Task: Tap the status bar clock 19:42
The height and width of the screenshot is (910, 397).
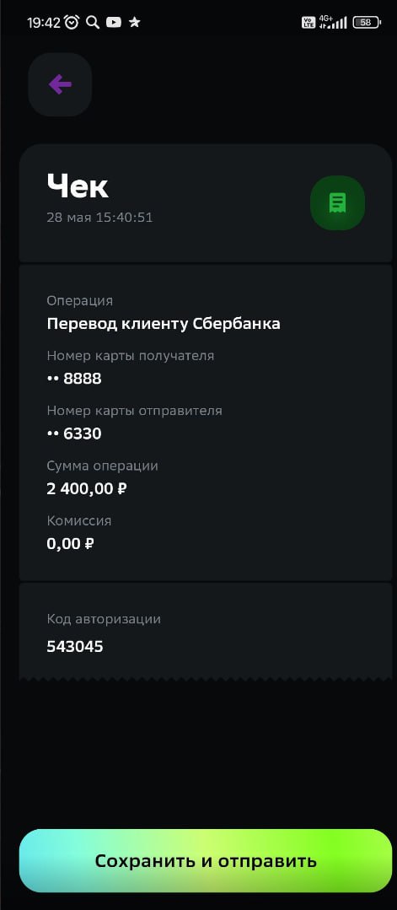Action: 44,22
